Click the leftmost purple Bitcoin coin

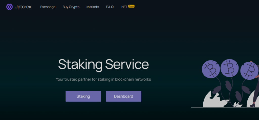[x=211, y=69]
